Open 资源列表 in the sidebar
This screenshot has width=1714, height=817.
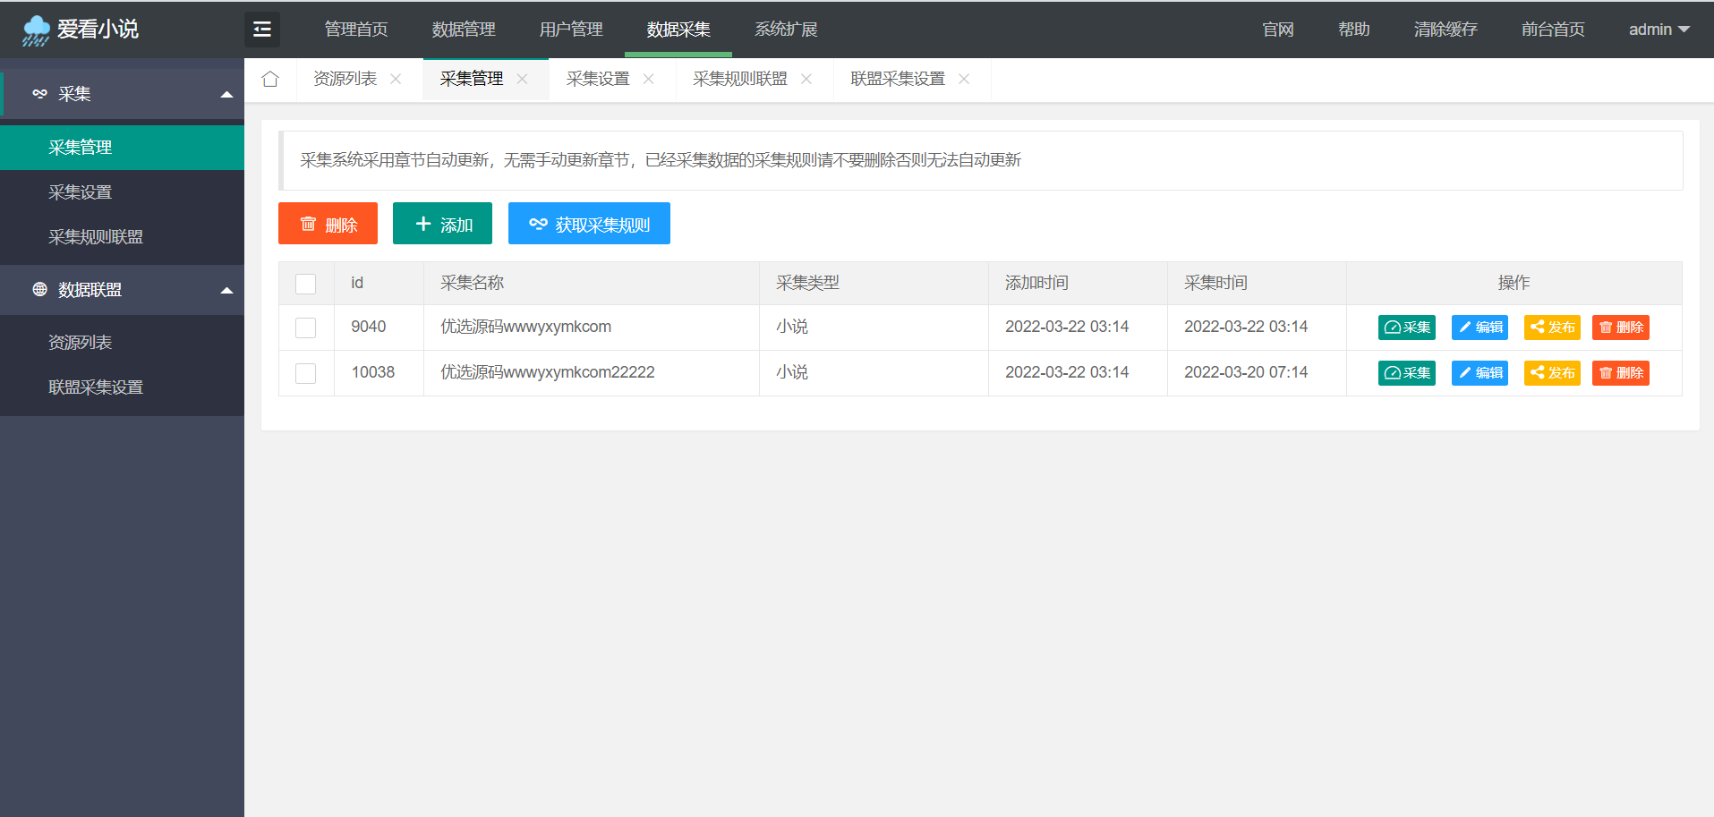(x=123, y=343)
